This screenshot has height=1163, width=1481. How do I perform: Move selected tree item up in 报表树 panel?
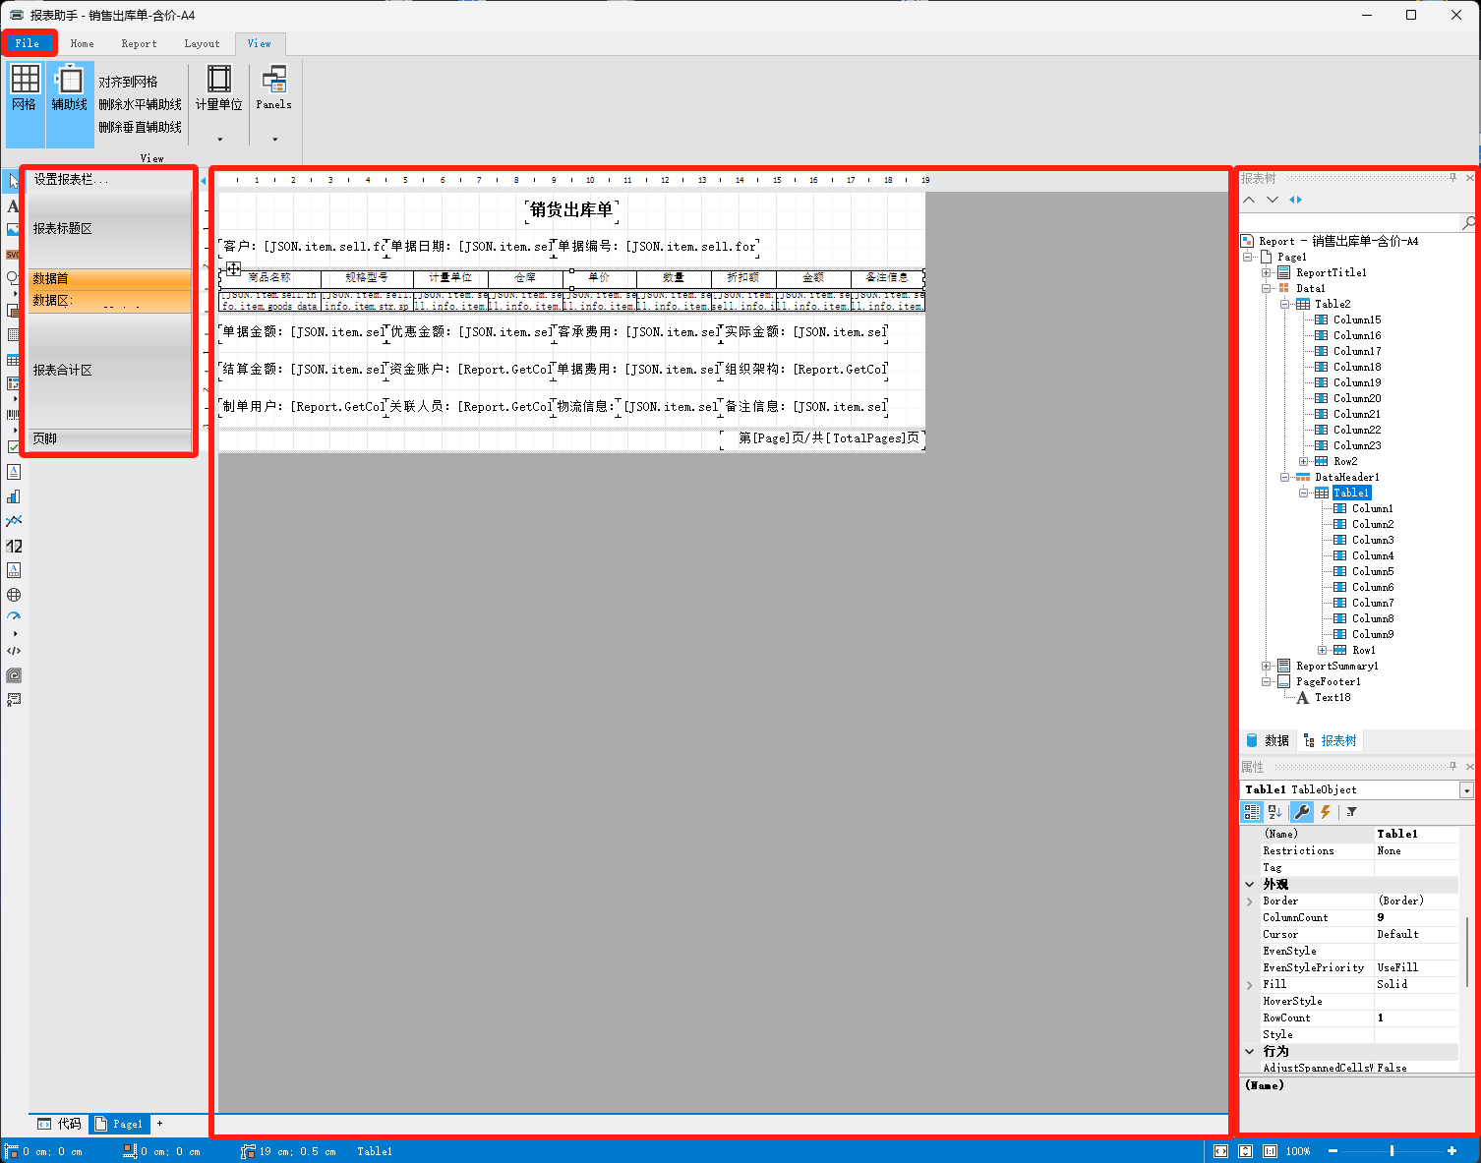coord(1249,200)
